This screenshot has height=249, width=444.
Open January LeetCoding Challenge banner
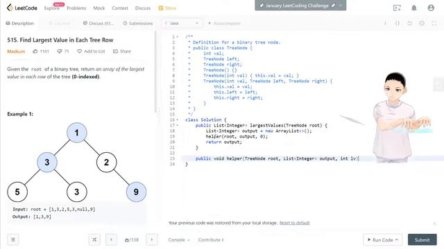click(x=297, y=6)
